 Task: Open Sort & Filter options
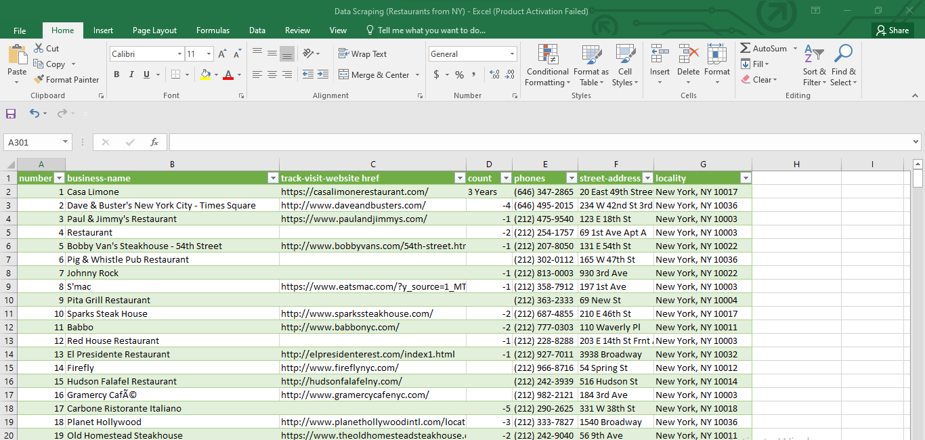tap(815, 66)
